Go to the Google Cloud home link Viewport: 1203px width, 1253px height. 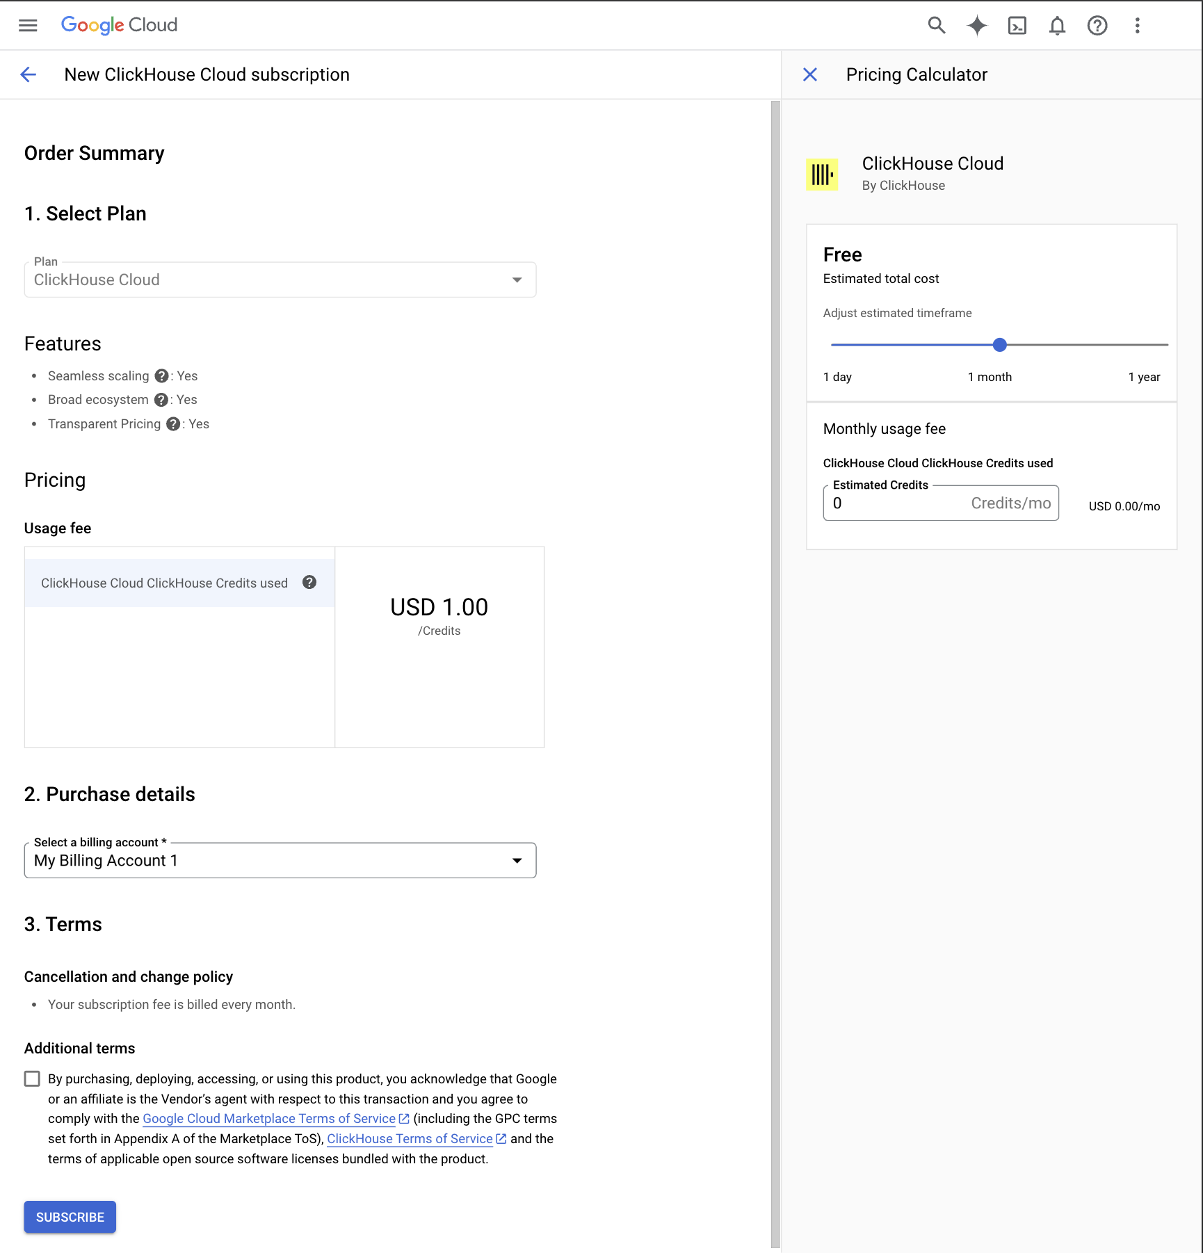(118, 25)
